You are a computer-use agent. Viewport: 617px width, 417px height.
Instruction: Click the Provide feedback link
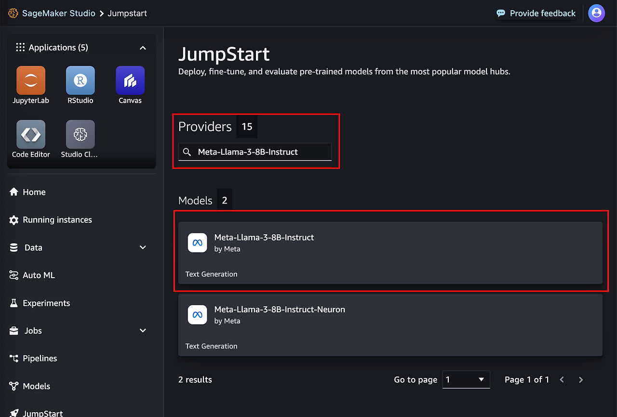(543, 13)
